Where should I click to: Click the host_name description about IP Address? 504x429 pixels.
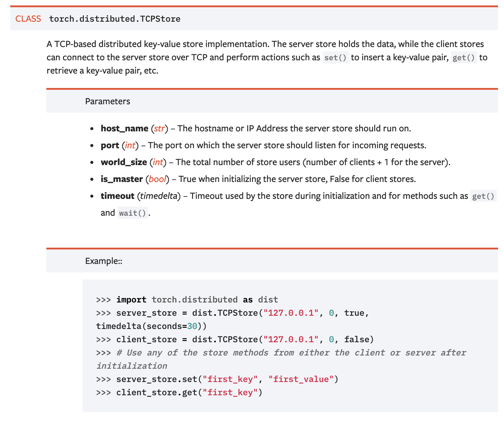(x=294, y=129)
